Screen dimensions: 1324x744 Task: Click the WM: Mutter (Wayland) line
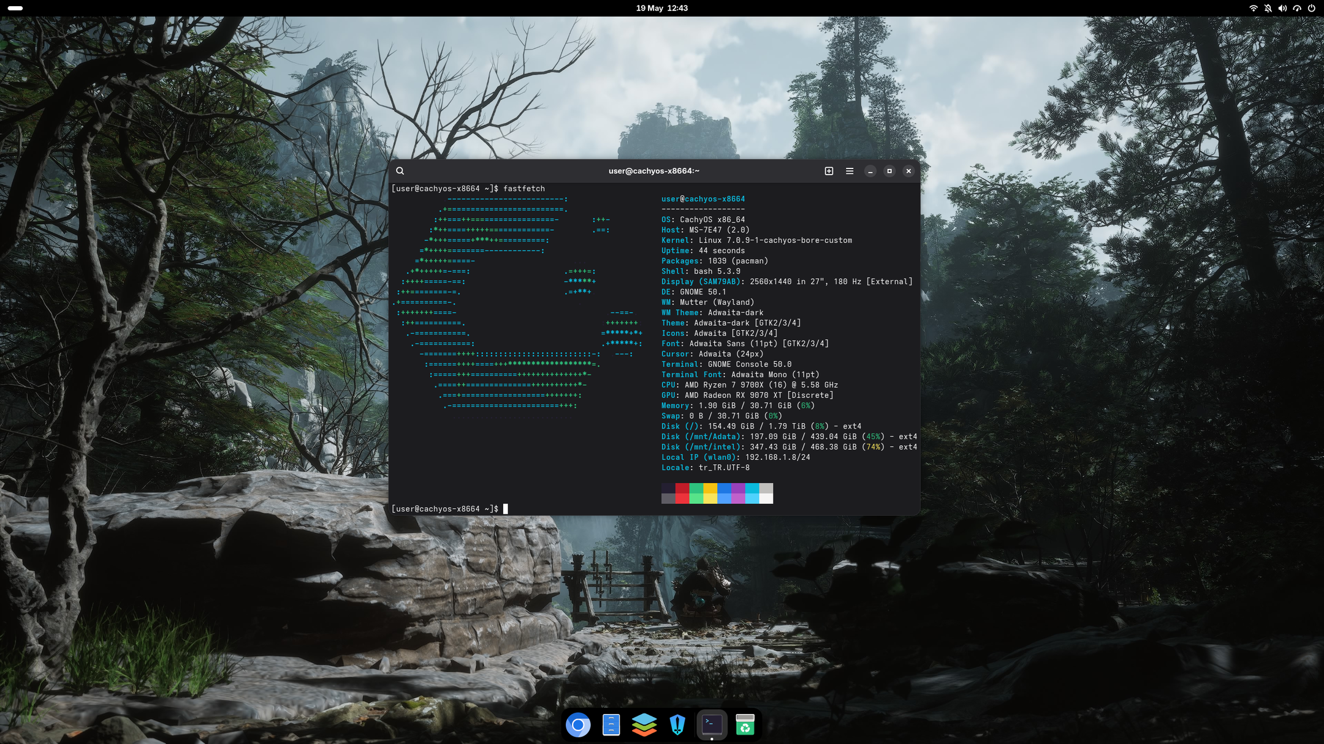pyautogui.click(x=708, y=302)
